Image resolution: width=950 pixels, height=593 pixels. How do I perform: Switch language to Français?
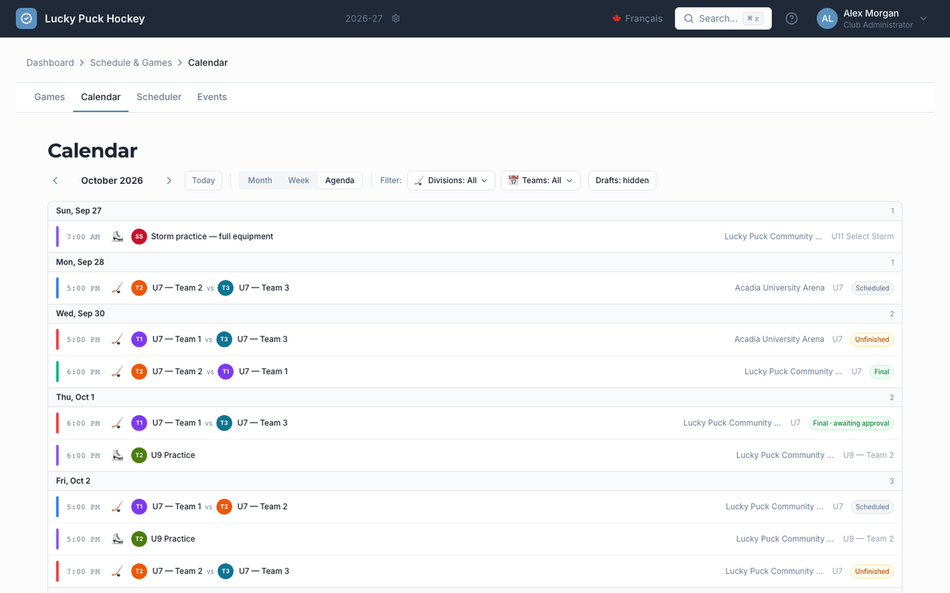[x=637, y=19]
